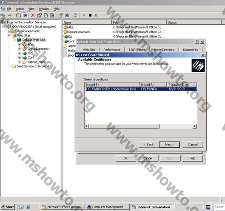Switch to the Home Directory tab
Screen dimensions: 225x211
pos(164,50)
